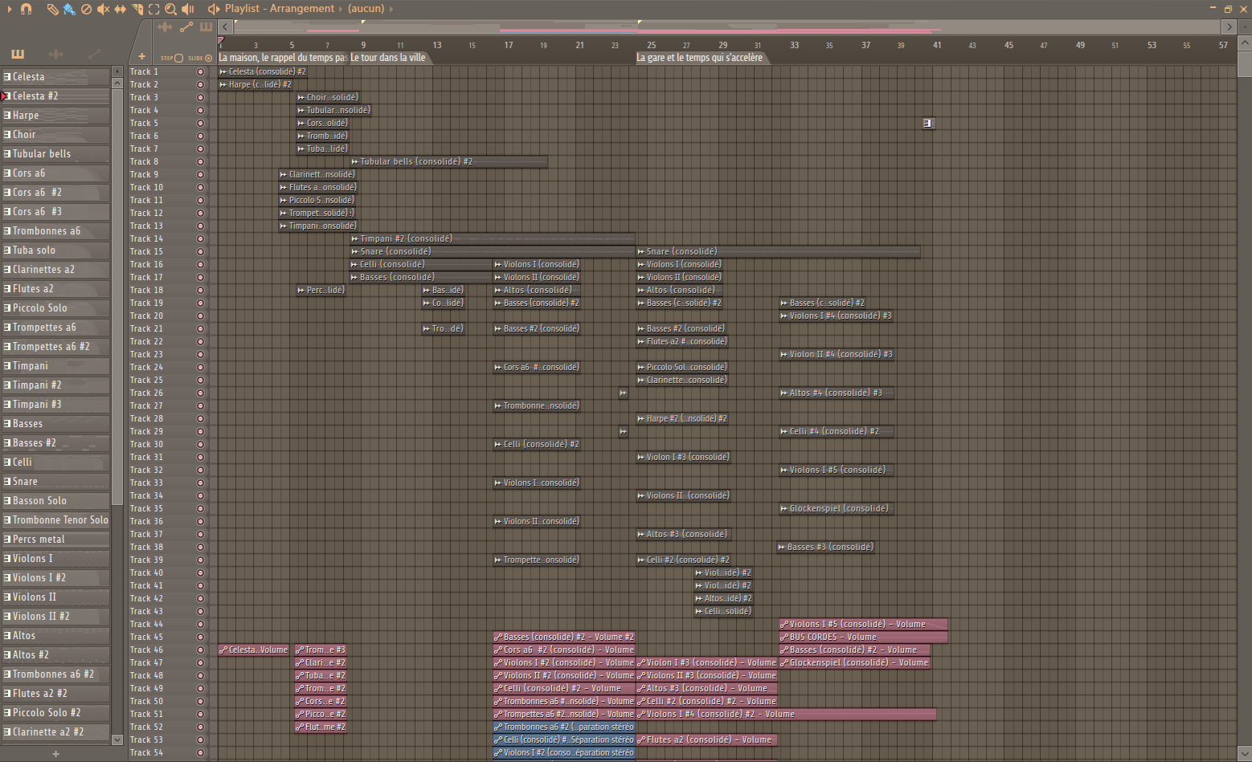Mute Track 1 via its circle toggle
The image size is (1252, 762).
[200, 71]
